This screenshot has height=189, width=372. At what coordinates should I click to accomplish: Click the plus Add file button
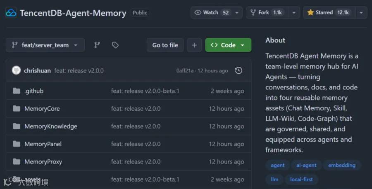click(194, 45)
